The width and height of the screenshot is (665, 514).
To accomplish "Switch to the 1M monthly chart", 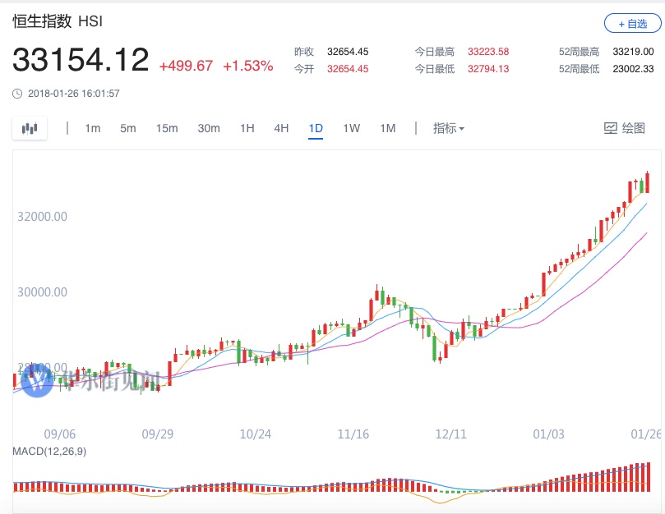I will [x=387, y=128].
